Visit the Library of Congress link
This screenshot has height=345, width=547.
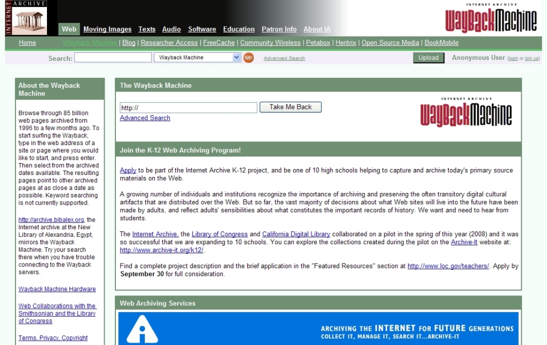(x=220, y=234)
